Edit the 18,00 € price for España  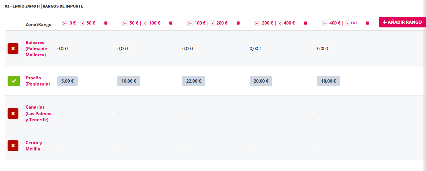tap(328, 81)
